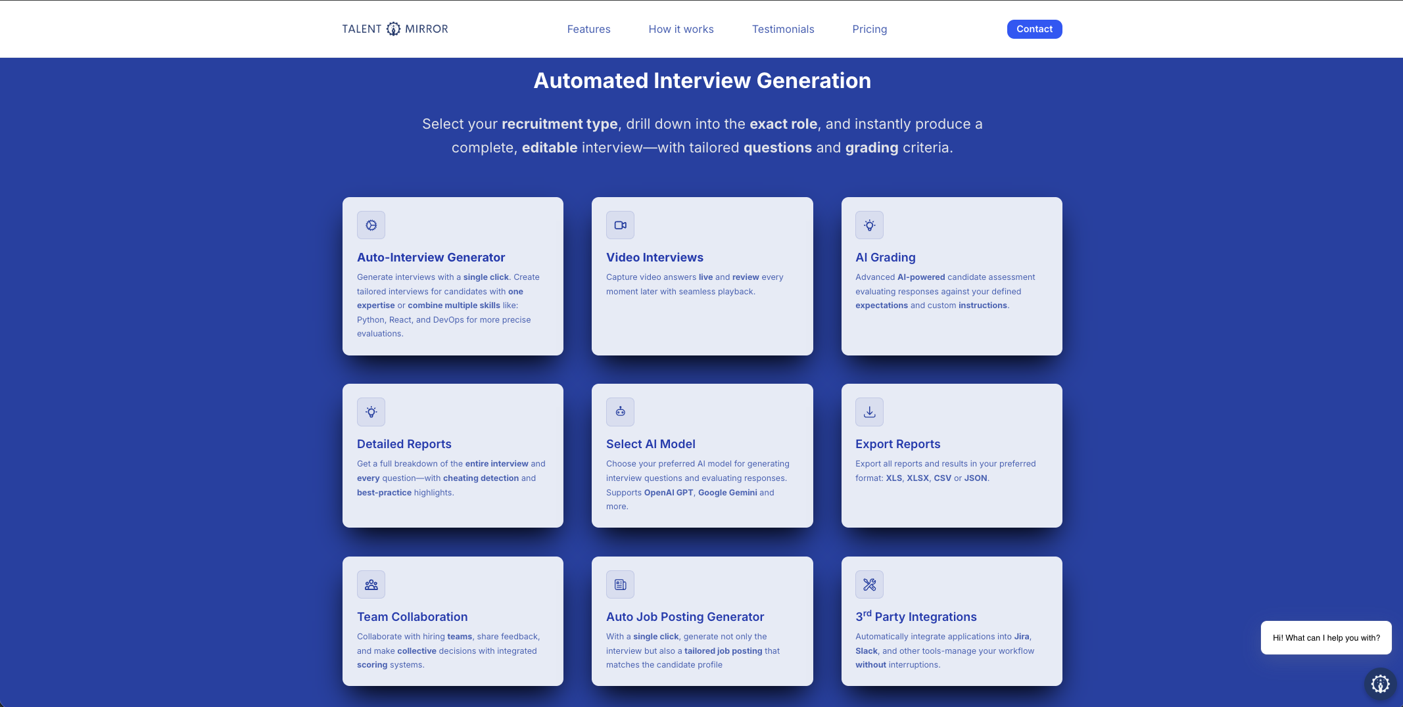
Task: Click the Team Collaboration heading
Action: pyautogui.click(x=412, y=616)
